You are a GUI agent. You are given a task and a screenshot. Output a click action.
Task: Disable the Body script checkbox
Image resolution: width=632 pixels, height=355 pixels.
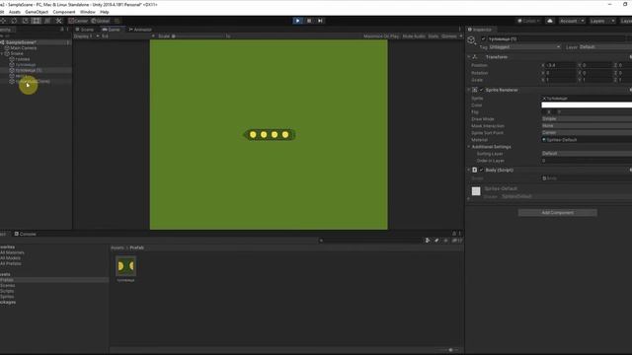[481, 170]
